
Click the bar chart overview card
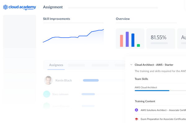130,39
